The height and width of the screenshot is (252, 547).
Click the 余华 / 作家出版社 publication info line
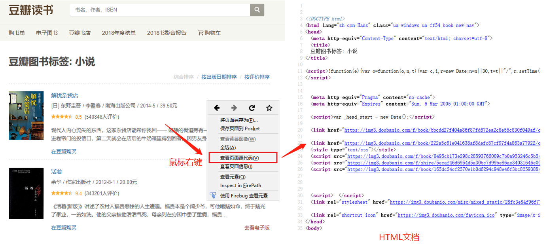[x=94, y=182]
